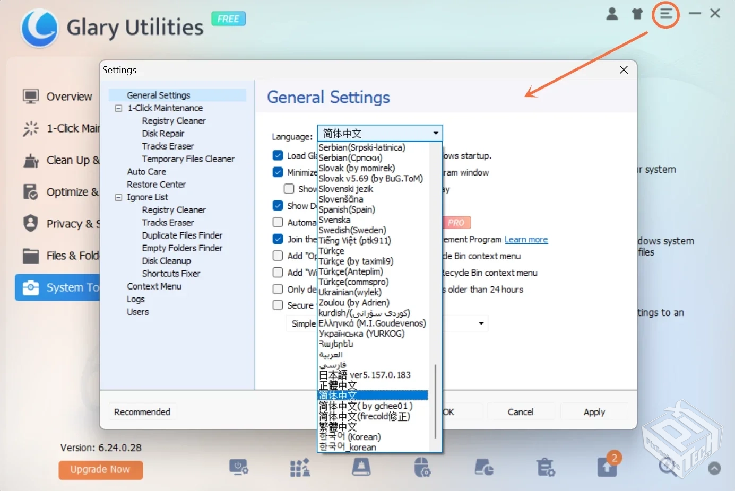Uncheck the Minimize program window checkbox
The height and width of the screenshot is (491, 735).
tap(278, 172)
